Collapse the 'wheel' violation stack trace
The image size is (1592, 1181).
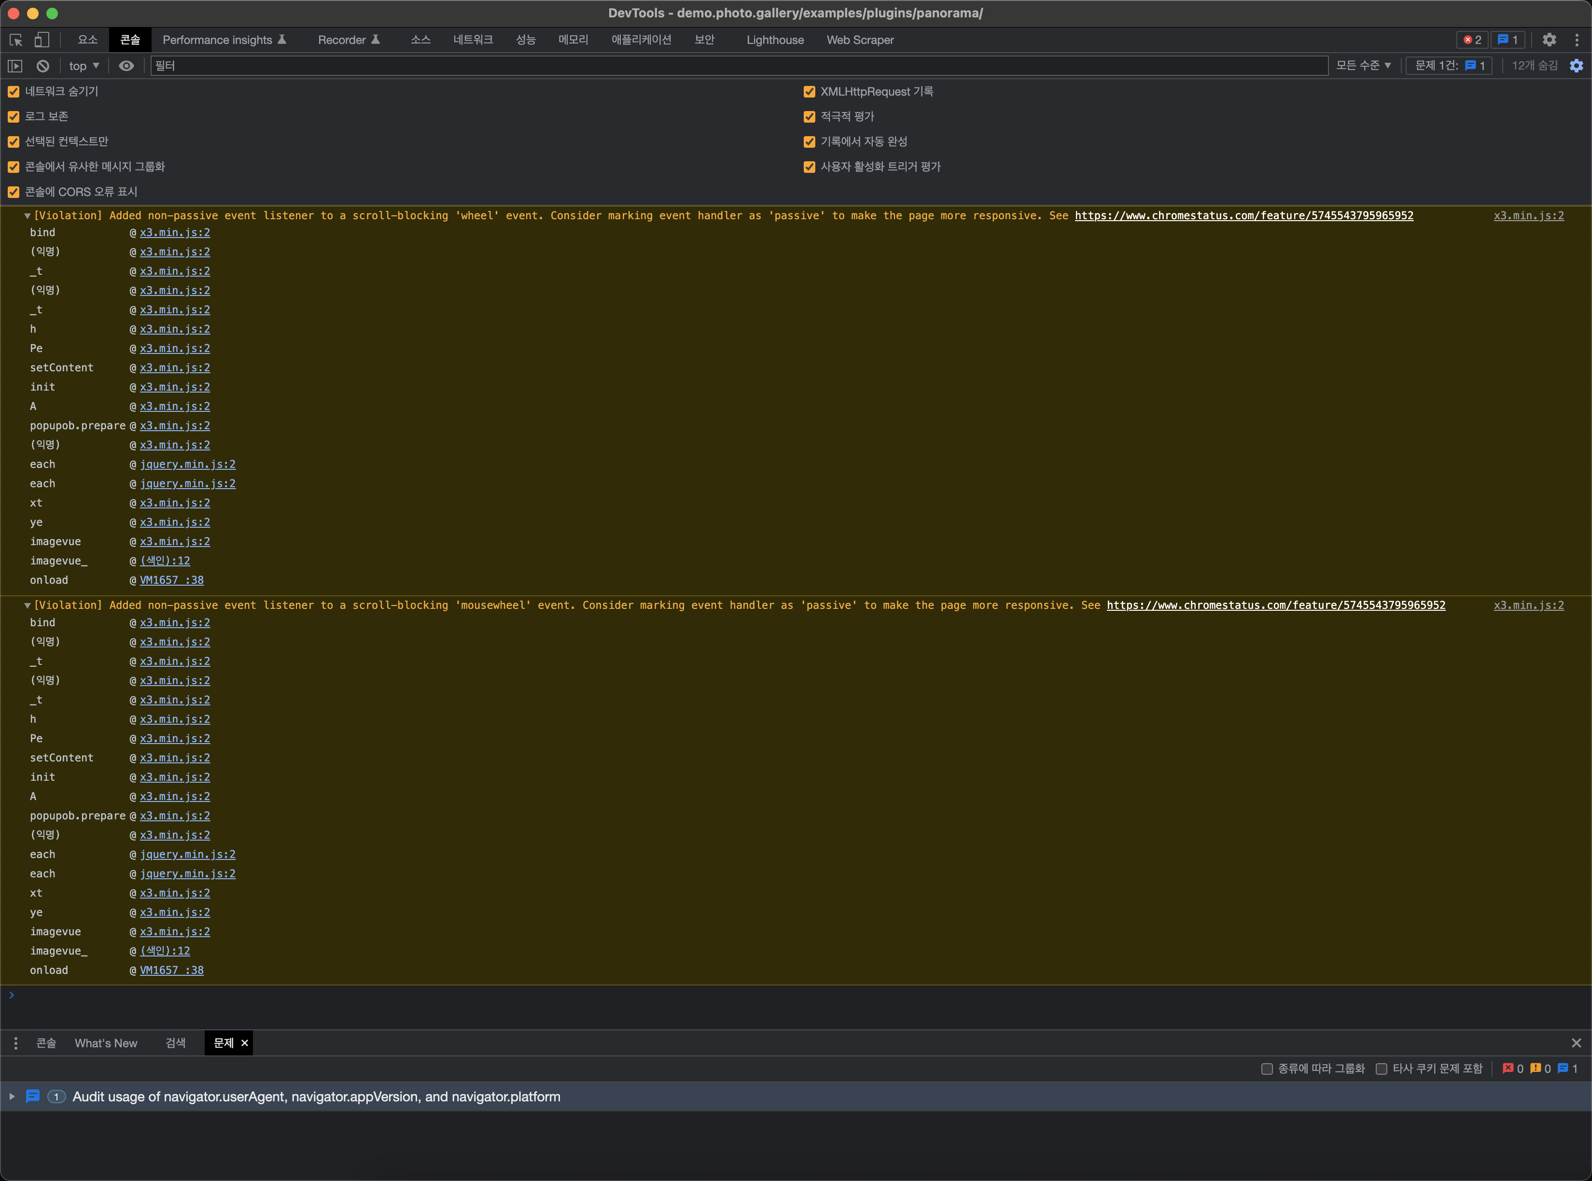[27, 216]
